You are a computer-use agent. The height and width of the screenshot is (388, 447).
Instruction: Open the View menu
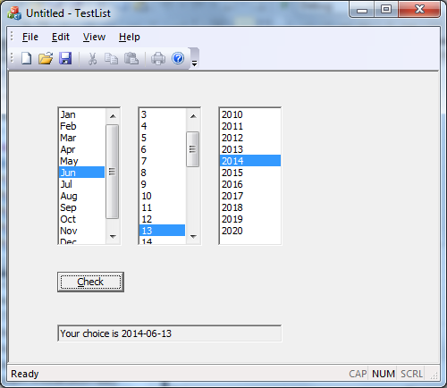[x=94, y=37]
